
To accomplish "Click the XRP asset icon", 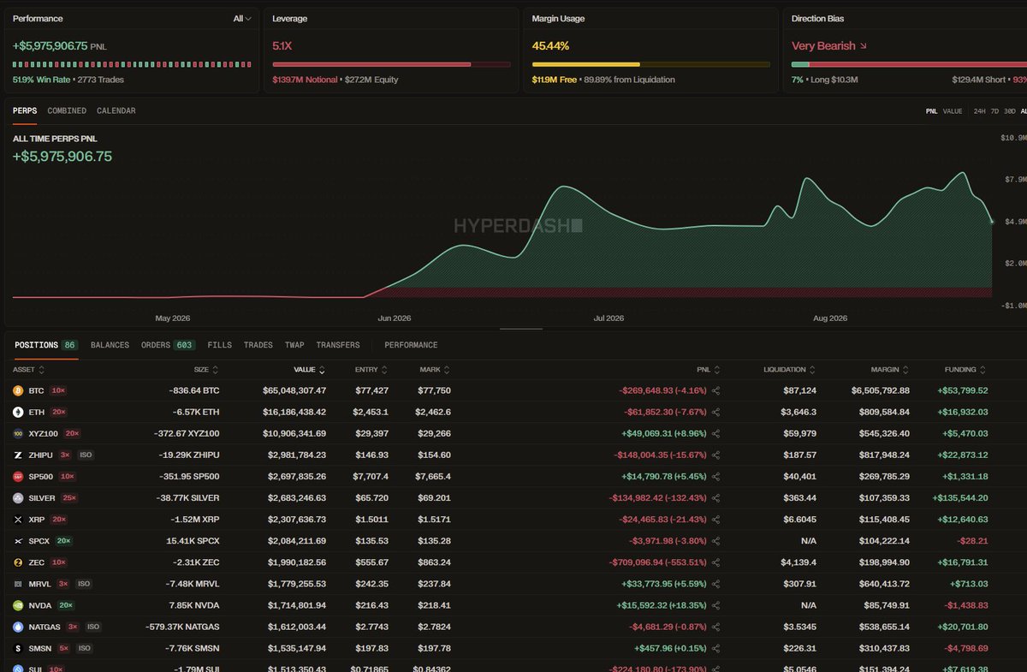I will point(17,519).
